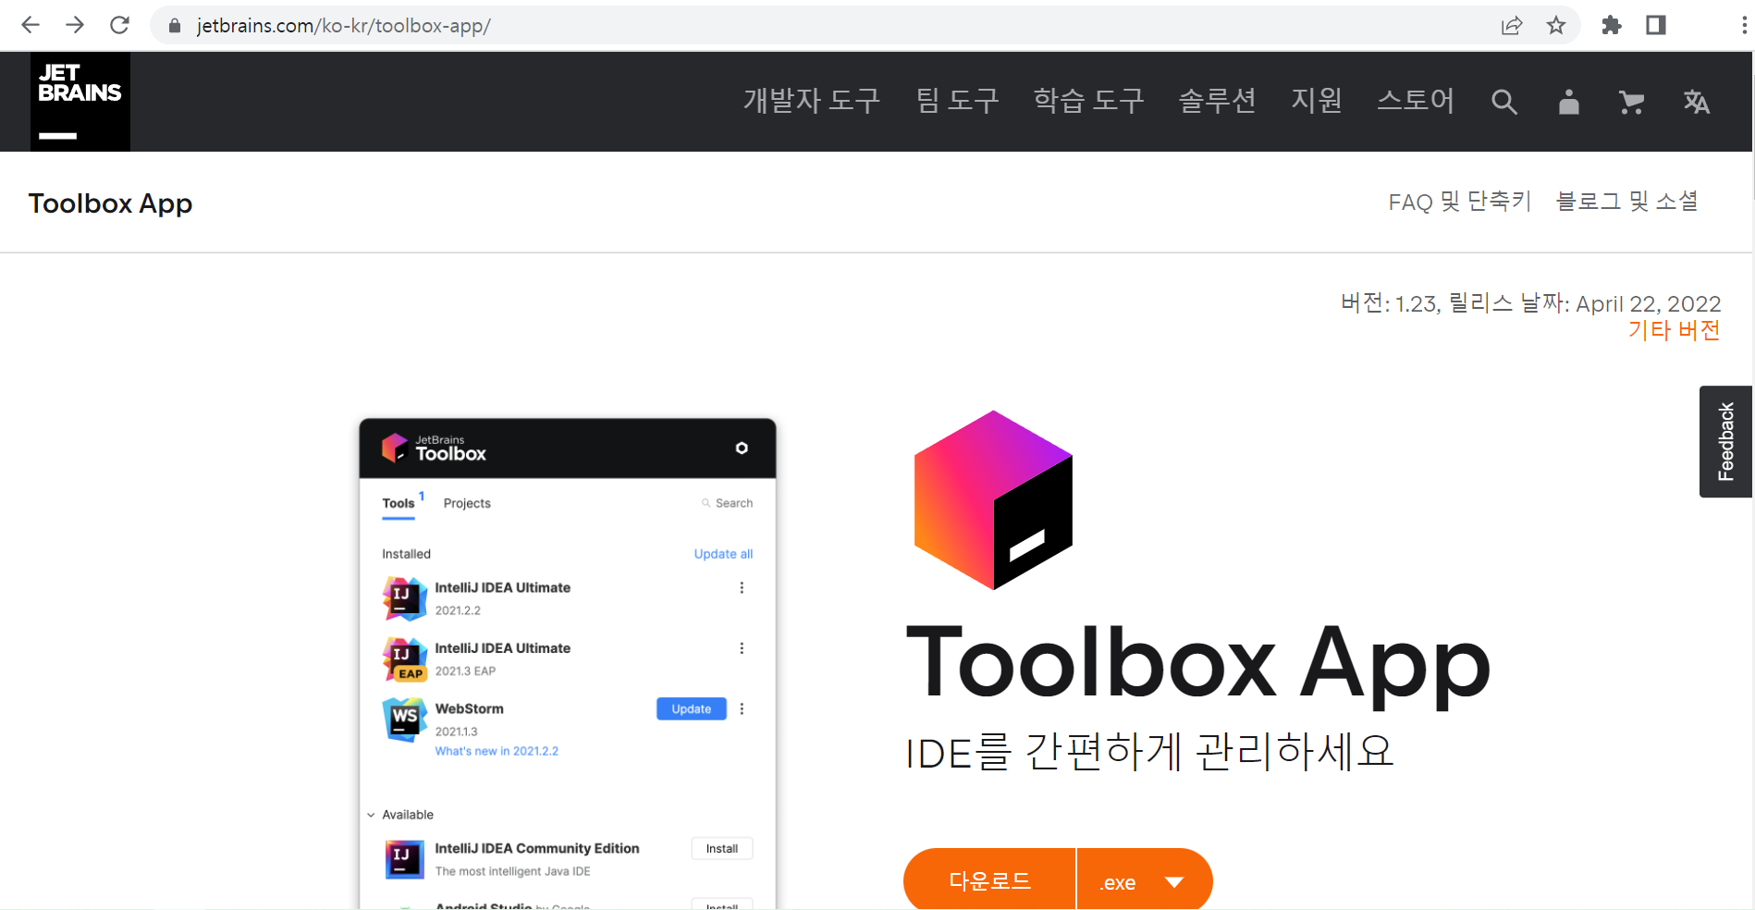Open the What's new in 2021.2.2 link
This screenshot has width=1755, height=910.
pyautogui.click(x=497, y=752)
